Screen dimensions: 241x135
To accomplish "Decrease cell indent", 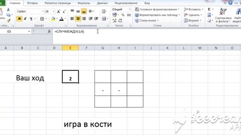I will 90,19.
